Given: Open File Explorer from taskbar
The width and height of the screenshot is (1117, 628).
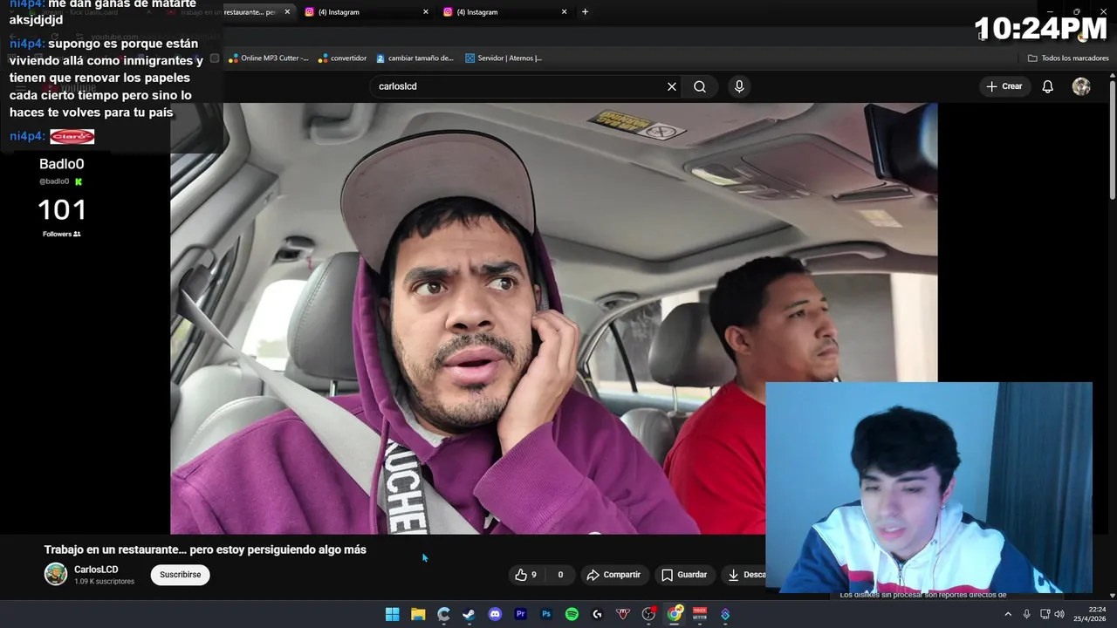Looking at the screenshot, I should [418, 614].
